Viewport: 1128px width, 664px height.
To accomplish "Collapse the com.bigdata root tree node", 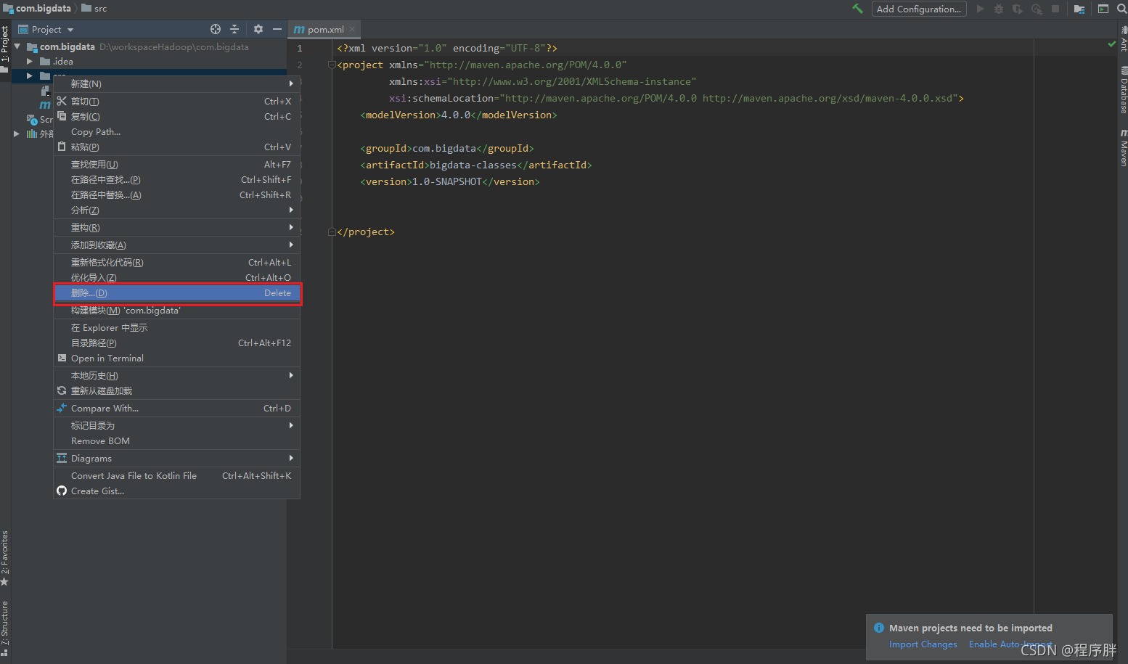I will (x=17, y=46).
